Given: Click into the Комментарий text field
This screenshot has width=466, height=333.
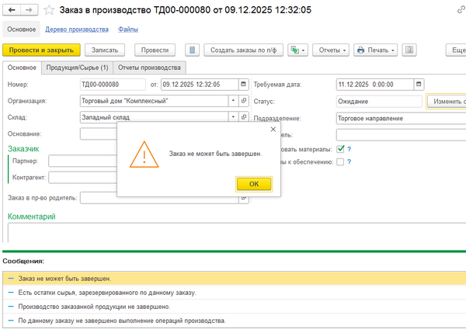Looking at the screenshot, I should [x=233, y=232].
